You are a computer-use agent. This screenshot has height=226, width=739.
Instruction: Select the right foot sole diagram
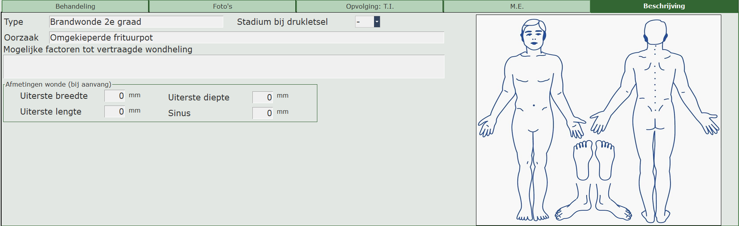(605, 159)
